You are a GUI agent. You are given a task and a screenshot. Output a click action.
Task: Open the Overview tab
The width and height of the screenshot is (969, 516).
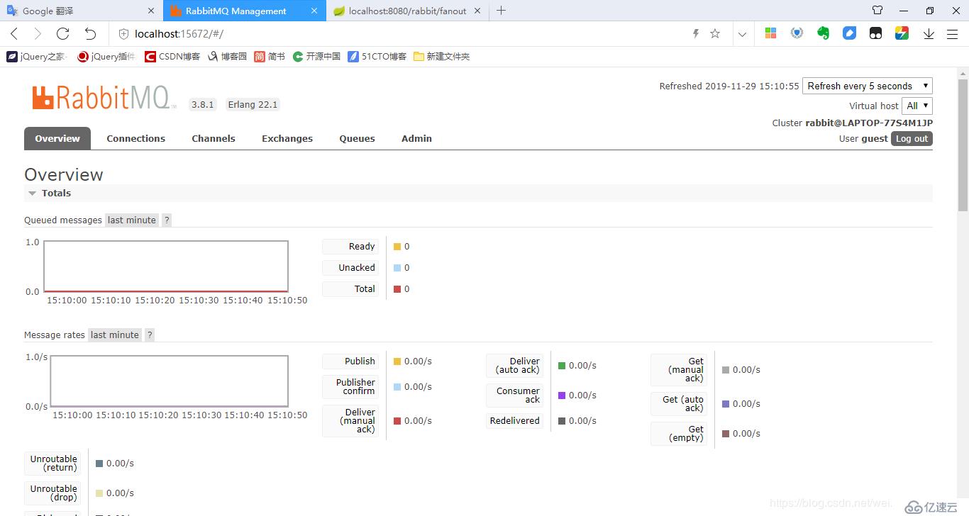coord(57,138)
